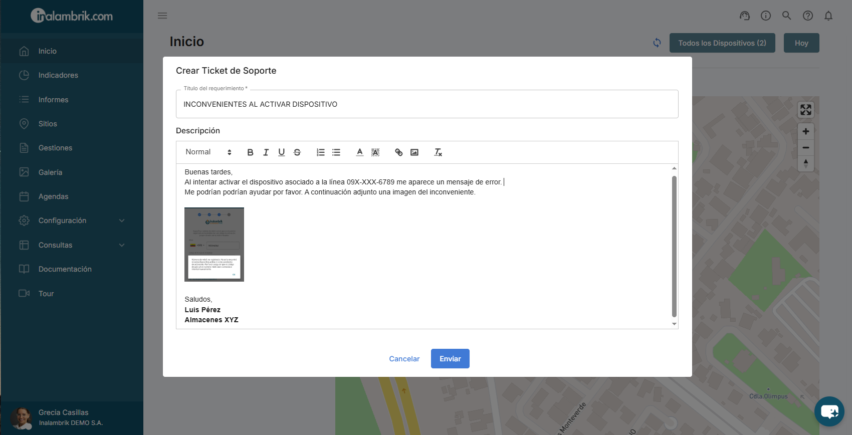Apply italic formatting in the editor toolbar
Screen dimensions: 852x435
pyautogui.click(x=266, y=152)
